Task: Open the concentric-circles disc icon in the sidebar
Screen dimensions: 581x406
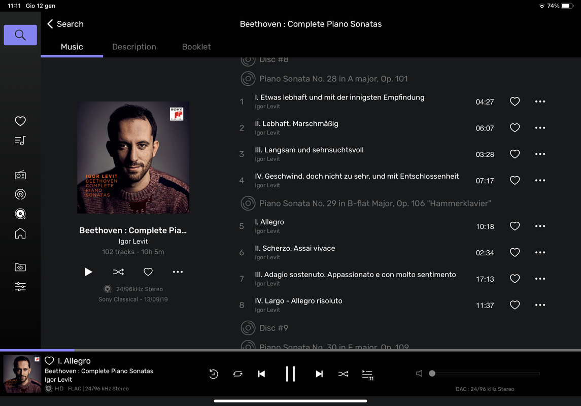Action: 20,194
